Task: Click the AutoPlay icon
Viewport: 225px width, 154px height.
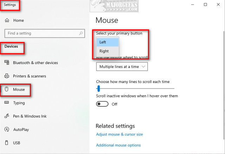Action: (7, 129)
